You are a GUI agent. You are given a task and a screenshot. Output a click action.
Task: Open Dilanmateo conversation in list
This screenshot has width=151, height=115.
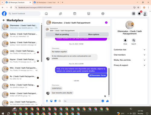[x=21, y=27]
